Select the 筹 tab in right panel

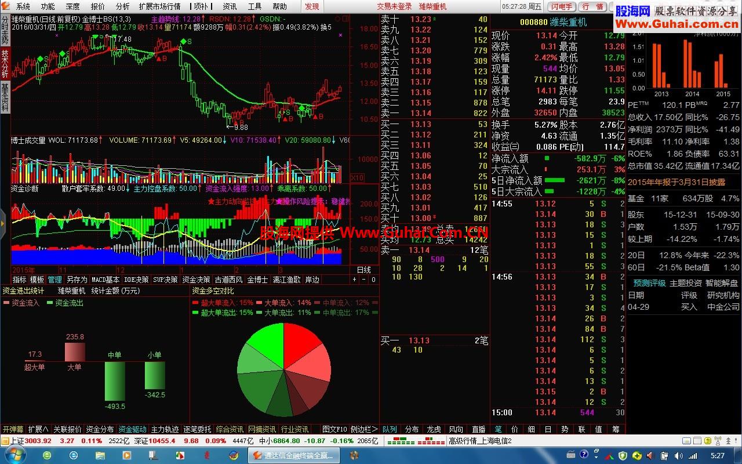click(616, 429)
